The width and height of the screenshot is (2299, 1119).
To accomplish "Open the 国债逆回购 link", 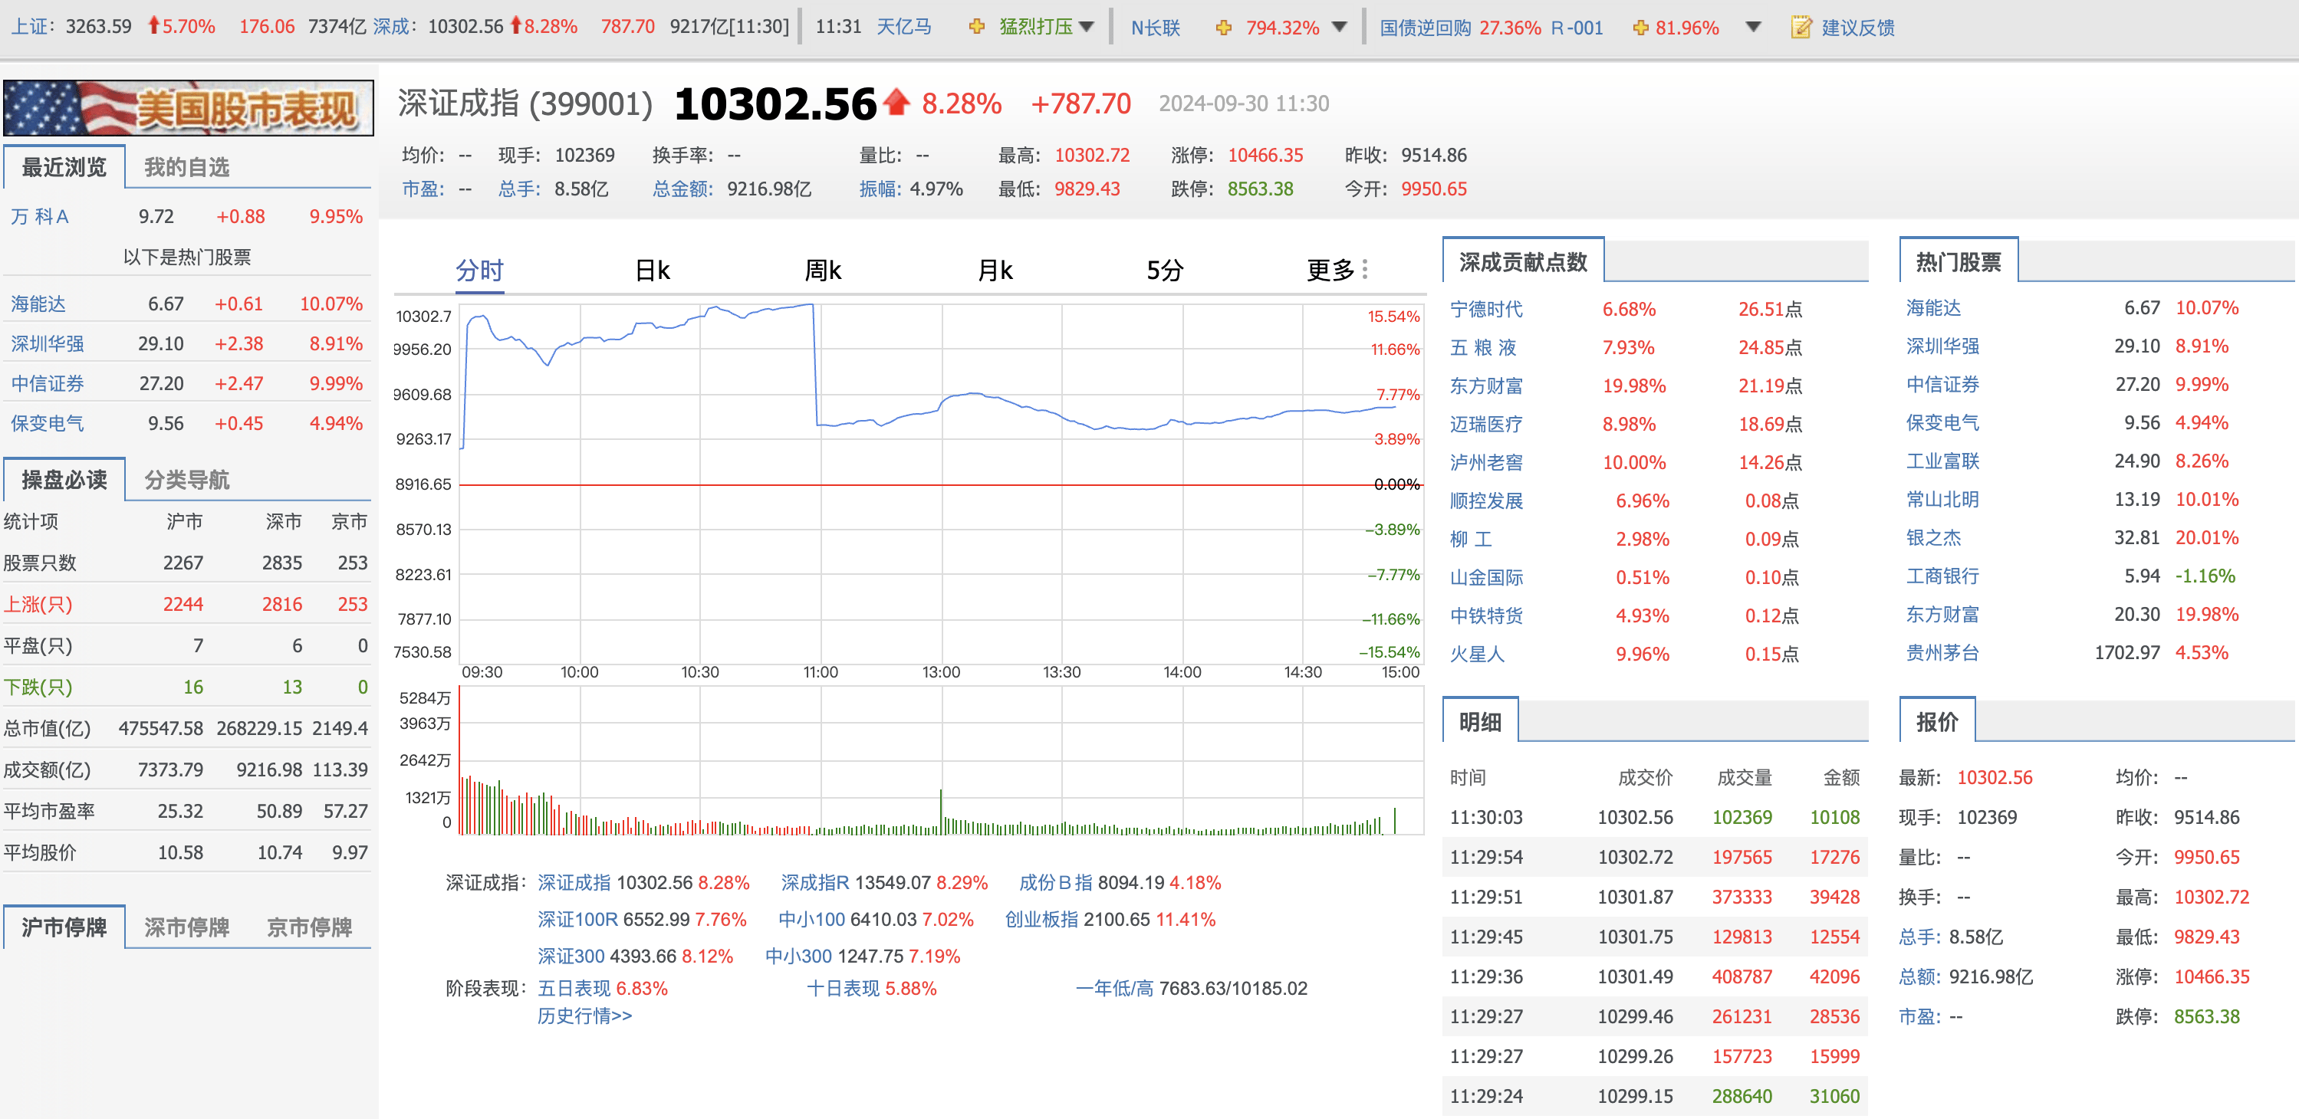I will click(x=1426, y=28).
